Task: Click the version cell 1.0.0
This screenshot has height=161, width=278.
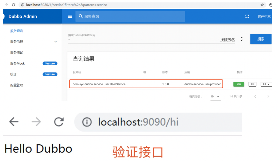Action: [165, 84]
